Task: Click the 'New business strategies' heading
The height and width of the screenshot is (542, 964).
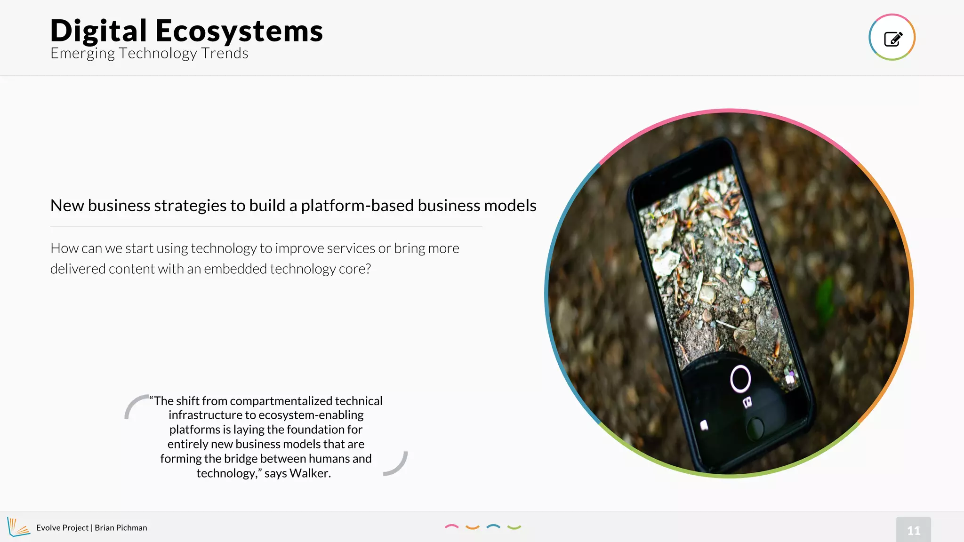Action: pyautogui.click(x=293, y=206)
